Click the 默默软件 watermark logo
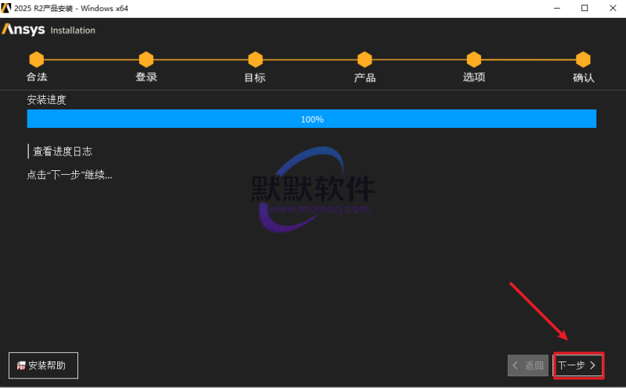The width and height of the screenshot is (626, 388). click(312, 189)
